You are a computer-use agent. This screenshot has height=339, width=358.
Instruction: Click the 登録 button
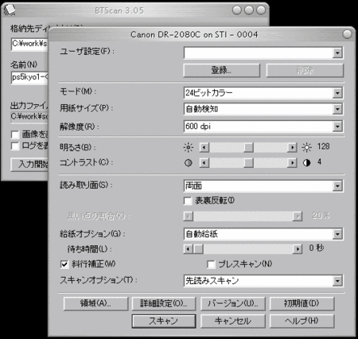pyautogui.click(x=221, y=70)
